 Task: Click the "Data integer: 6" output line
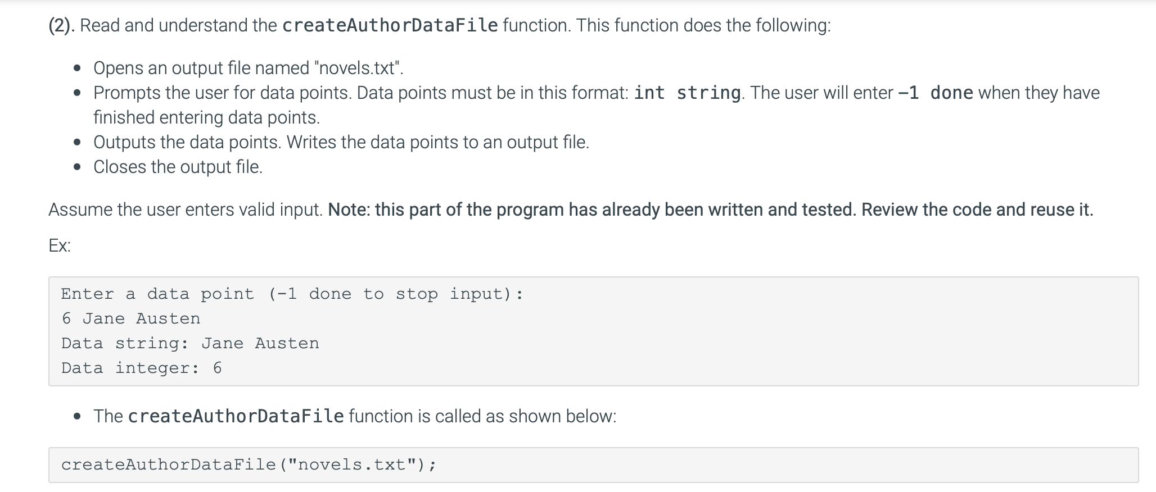141,368
